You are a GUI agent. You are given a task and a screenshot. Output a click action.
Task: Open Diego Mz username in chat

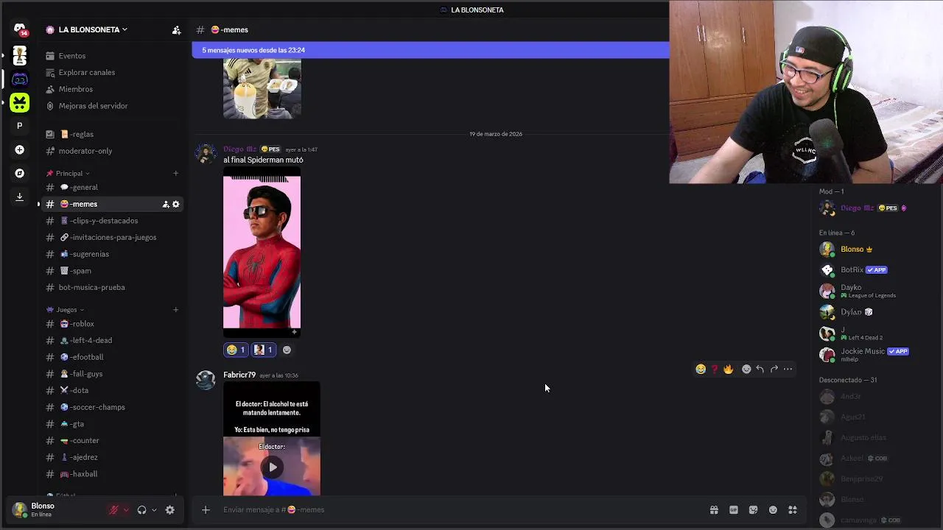(x=240, y=149)
